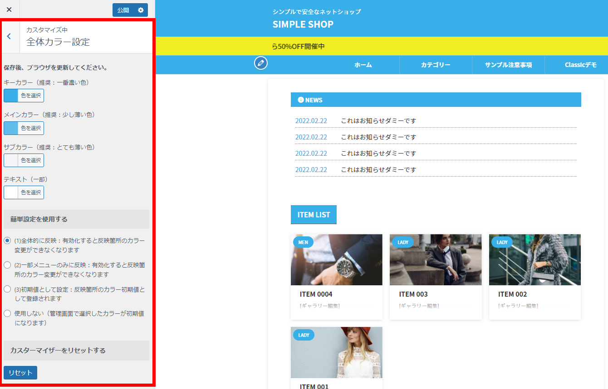Screen dimensions: 608x389
Task: Open the Classicデモ menu item
Action: coord(580,65)
